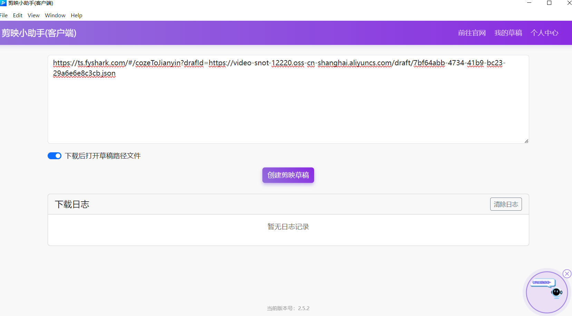
Task: Click inside the draft URL text area
Action: 288,99
